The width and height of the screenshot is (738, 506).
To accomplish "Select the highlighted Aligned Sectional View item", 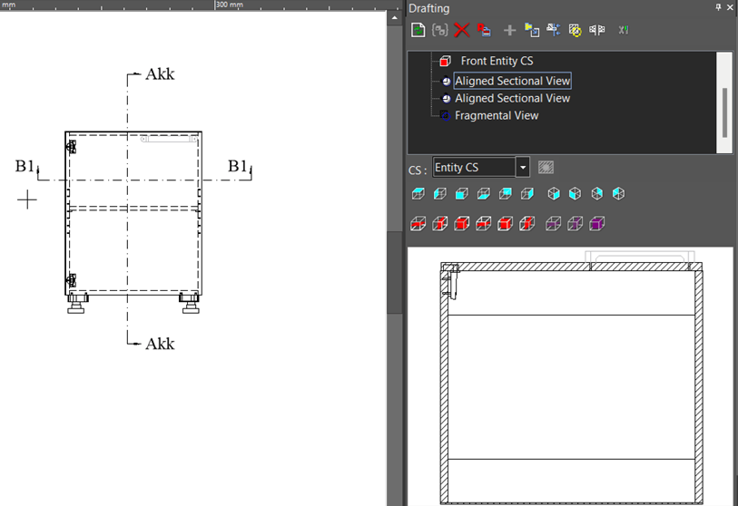I will [x=513, y=81].
